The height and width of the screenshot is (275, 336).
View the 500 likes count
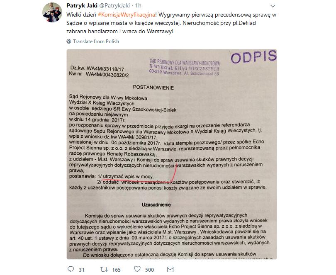click(150, 270)
